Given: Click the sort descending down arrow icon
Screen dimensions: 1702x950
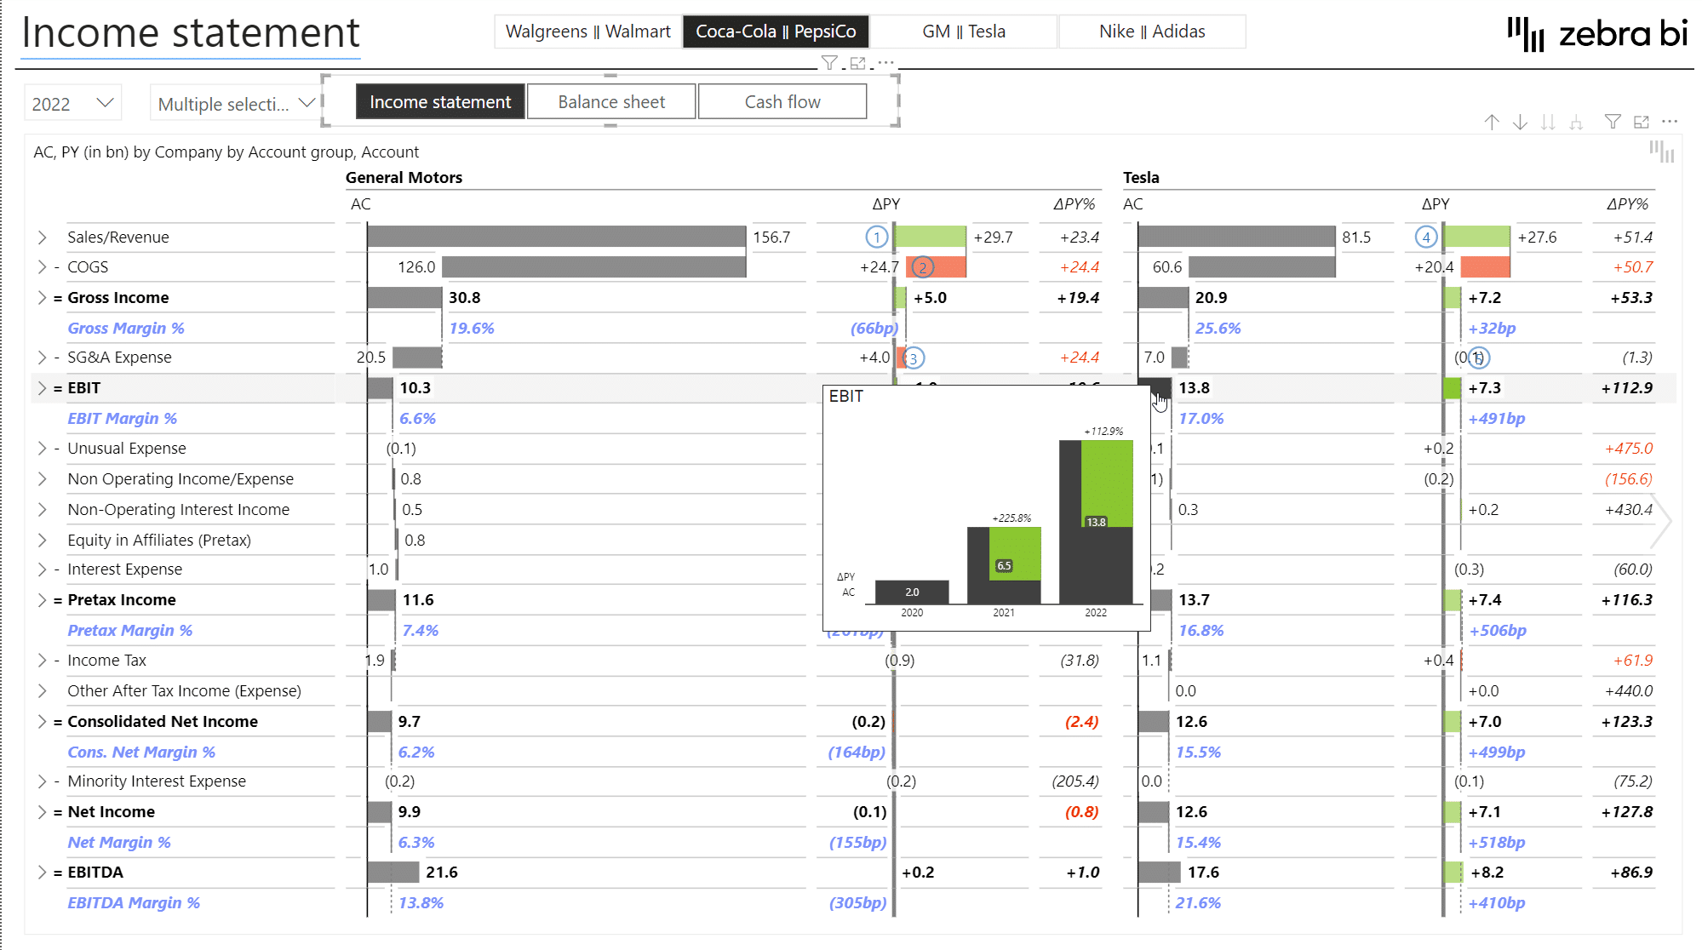Looking at the screenshot, I should [x=1520, y=122].
